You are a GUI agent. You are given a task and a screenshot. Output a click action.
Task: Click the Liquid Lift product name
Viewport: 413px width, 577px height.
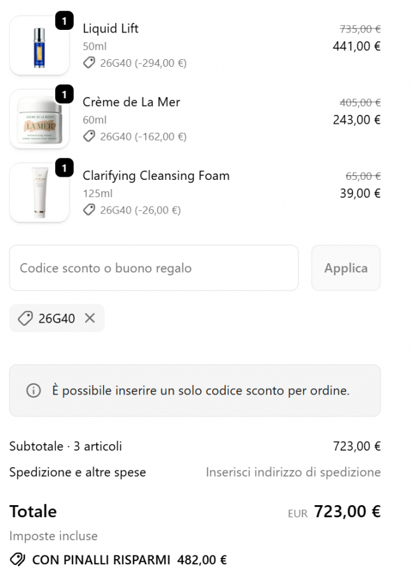pyautogui.click(x=111, y=29)
